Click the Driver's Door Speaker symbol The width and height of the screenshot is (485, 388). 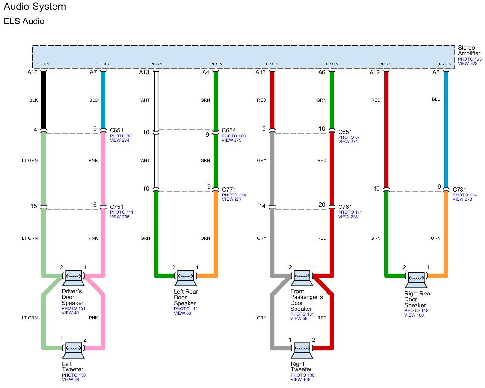pos(73,278)
